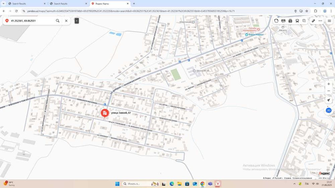Open the traffic layer icon
Image resolution: width=335 pixels, height=188 pixels.
(276, 21)
